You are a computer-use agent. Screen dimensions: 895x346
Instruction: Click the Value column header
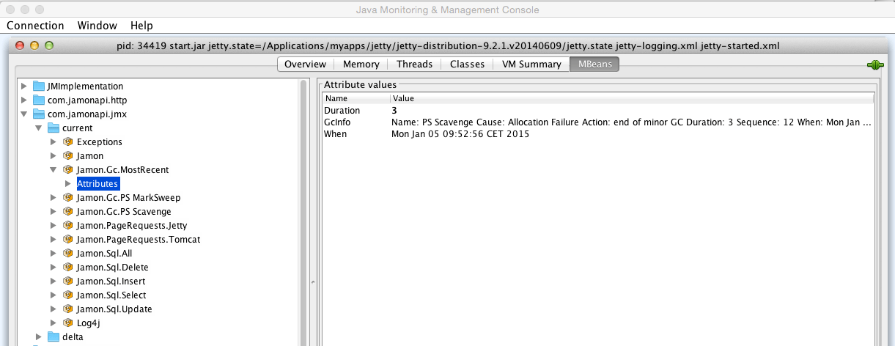pyautogui.click(x=632, y=98)
